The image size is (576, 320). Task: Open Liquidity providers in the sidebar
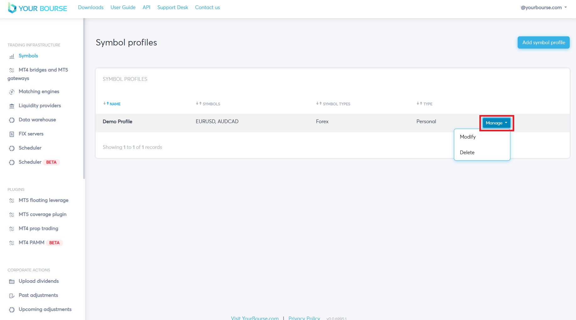tap(40, 106)
